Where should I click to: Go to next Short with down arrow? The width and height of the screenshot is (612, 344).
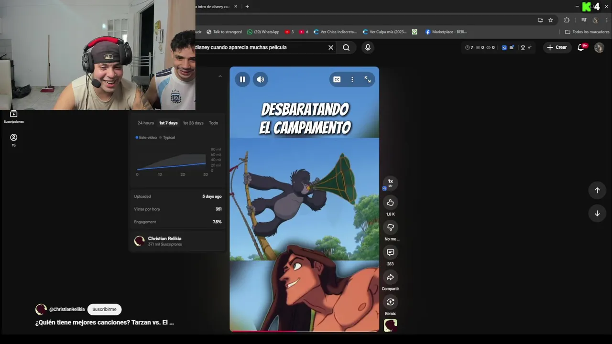click(597, 214)
